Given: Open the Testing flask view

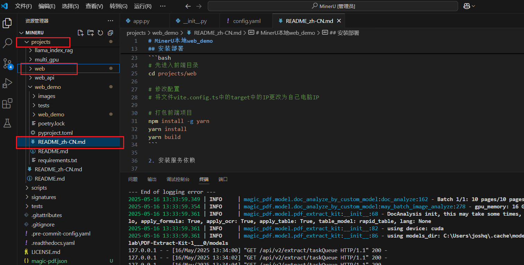Looking at the screenshot, I should (7, 123).
